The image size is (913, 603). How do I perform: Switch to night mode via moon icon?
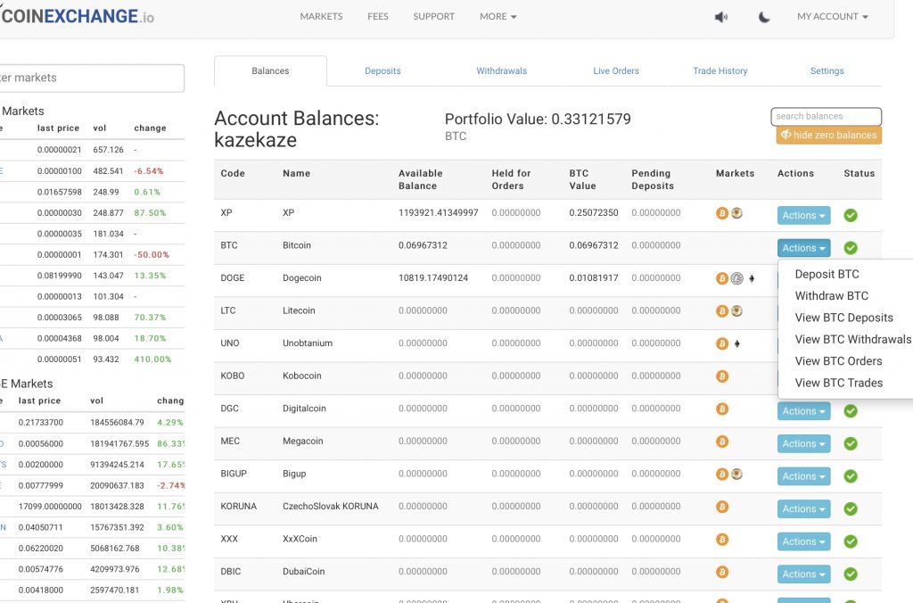[764, 17]
